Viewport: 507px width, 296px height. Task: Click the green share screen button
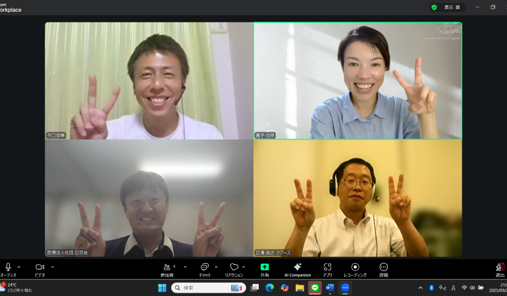[265, 267]
